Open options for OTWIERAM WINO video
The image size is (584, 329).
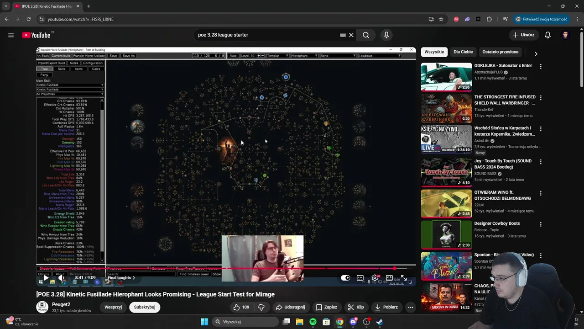coord(541,193)
